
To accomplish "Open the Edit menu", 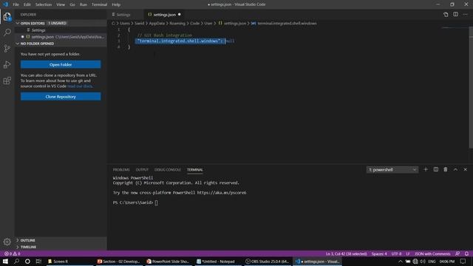I will coord(27,4).
